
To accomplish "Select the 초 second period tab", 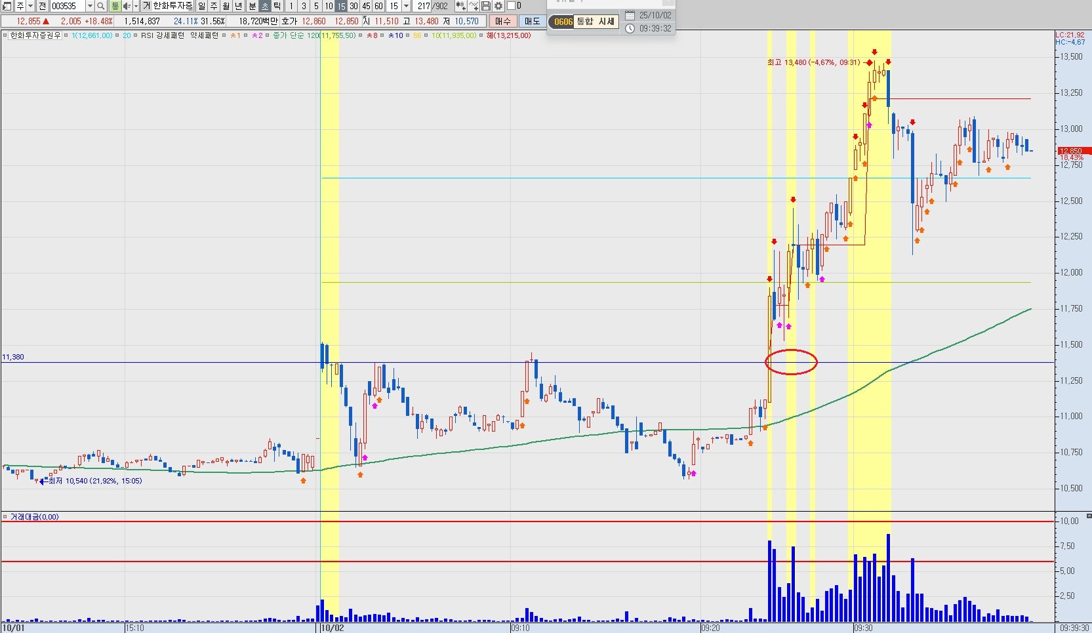I will pos(265,6).
